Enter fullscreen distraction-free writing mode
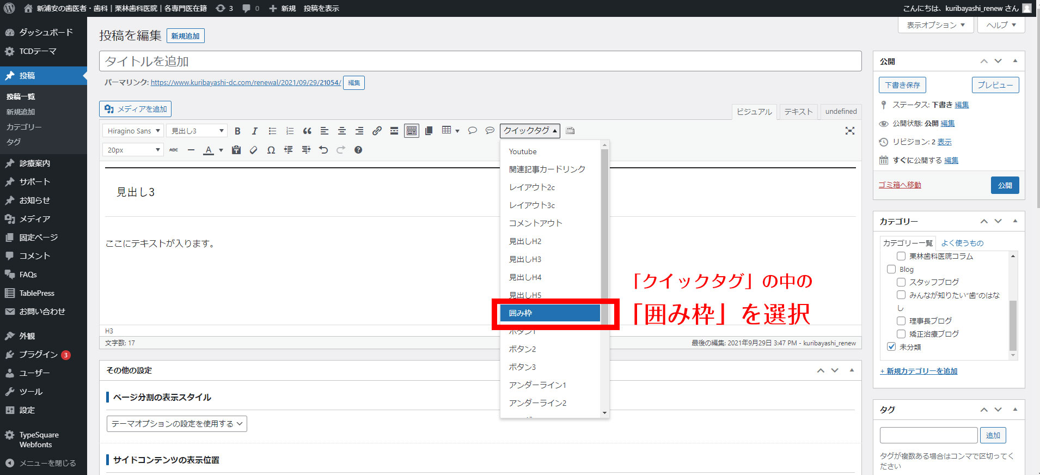 (849, 131)
